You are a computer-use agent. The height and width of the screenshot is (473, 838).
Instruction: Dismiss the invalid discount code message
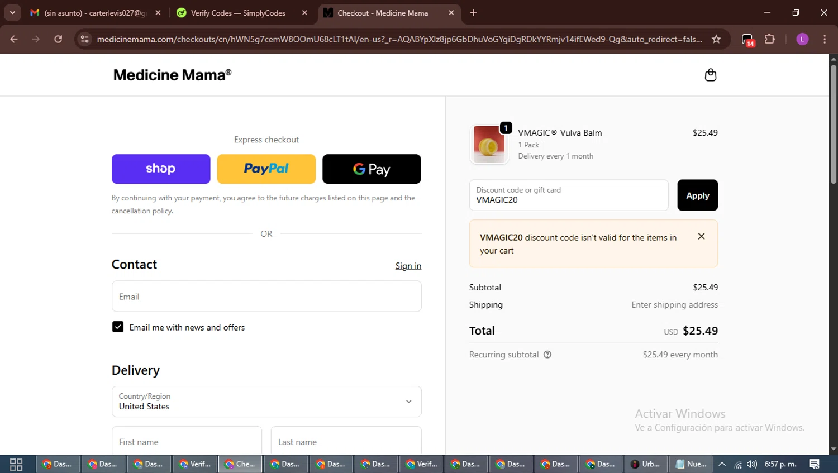(701, 236)
